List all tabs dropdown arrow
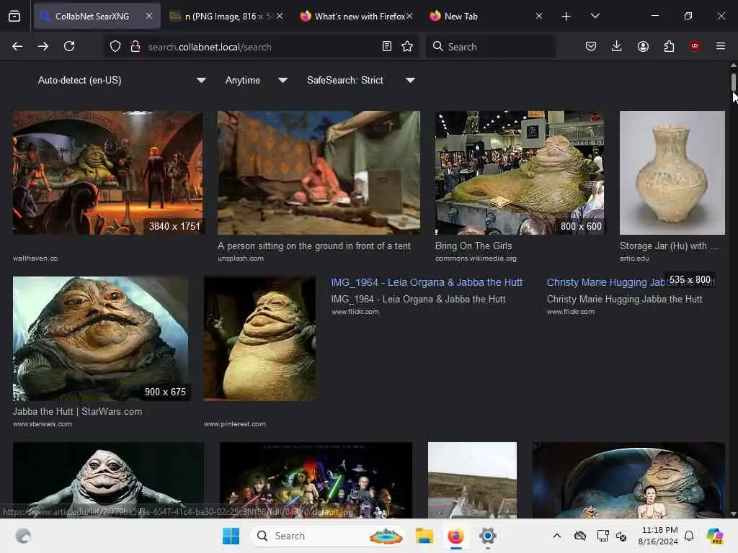The image size is (738, 553). pos(595,17)
